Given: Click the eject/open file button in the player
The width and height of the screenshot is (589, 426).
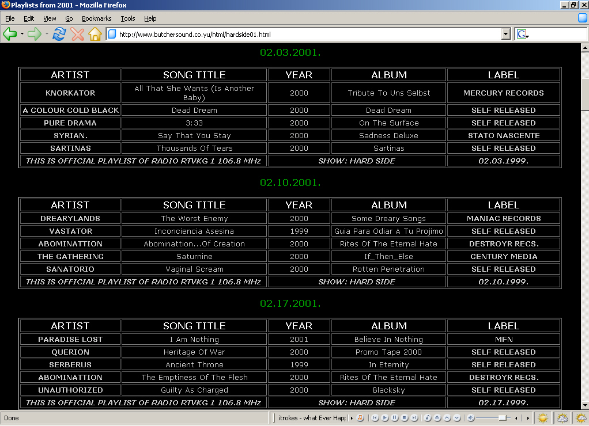Looking at the screenshot, I should (x=437, y=418).
